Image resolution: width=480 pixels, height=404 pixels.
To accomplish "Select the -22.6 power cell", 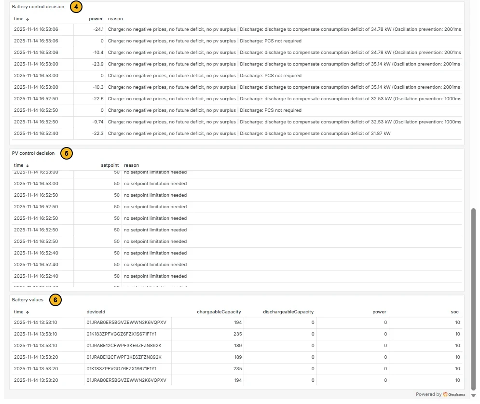I will pos(90,99).
